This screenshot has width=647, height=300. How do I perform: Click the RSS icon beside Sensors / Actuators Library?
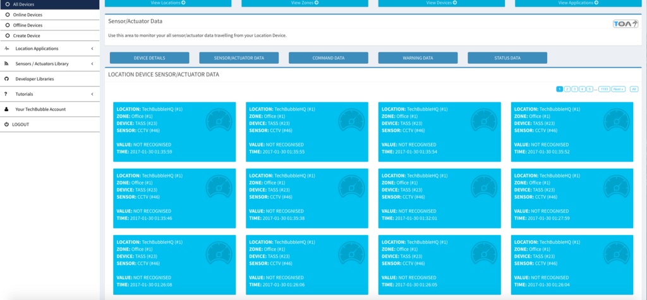click(6, 64)
